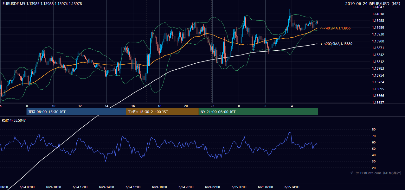Viewport: 405px width, 190px height.
Task: Click the 6/24 20:00 bottom time label
Action: [186, 187]
